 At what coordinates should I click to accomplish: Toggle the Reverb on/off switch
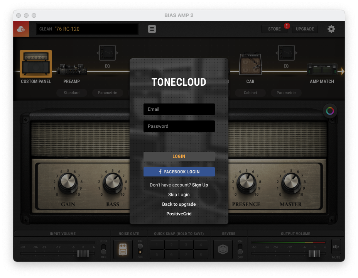240,249
